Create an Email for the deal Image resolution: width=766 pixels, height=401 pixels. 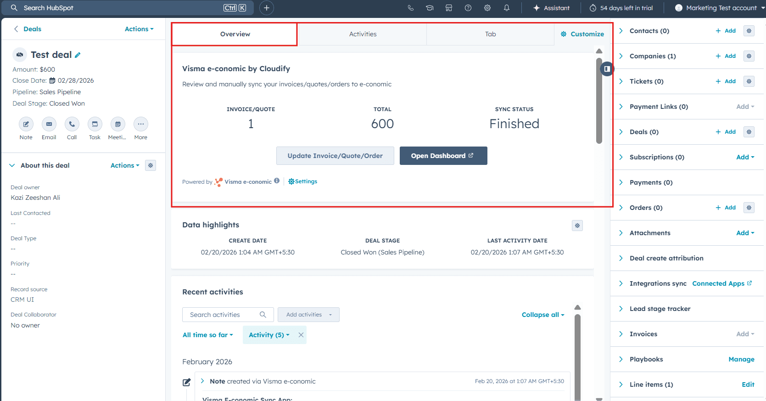tap(49, 124)
